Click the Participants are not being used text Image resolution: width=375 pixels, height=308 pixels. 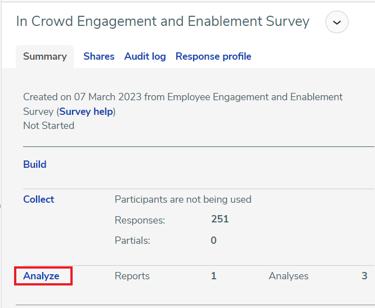[183, 199]
